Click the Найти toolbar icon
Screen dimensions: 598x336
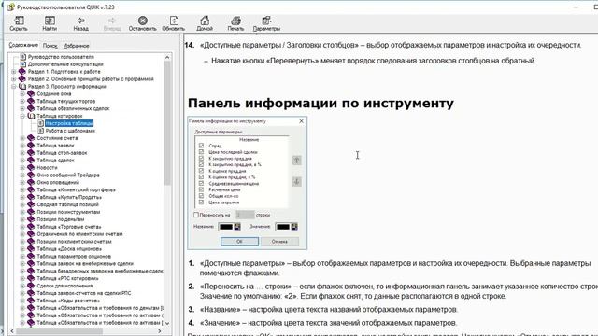[50, 21]
